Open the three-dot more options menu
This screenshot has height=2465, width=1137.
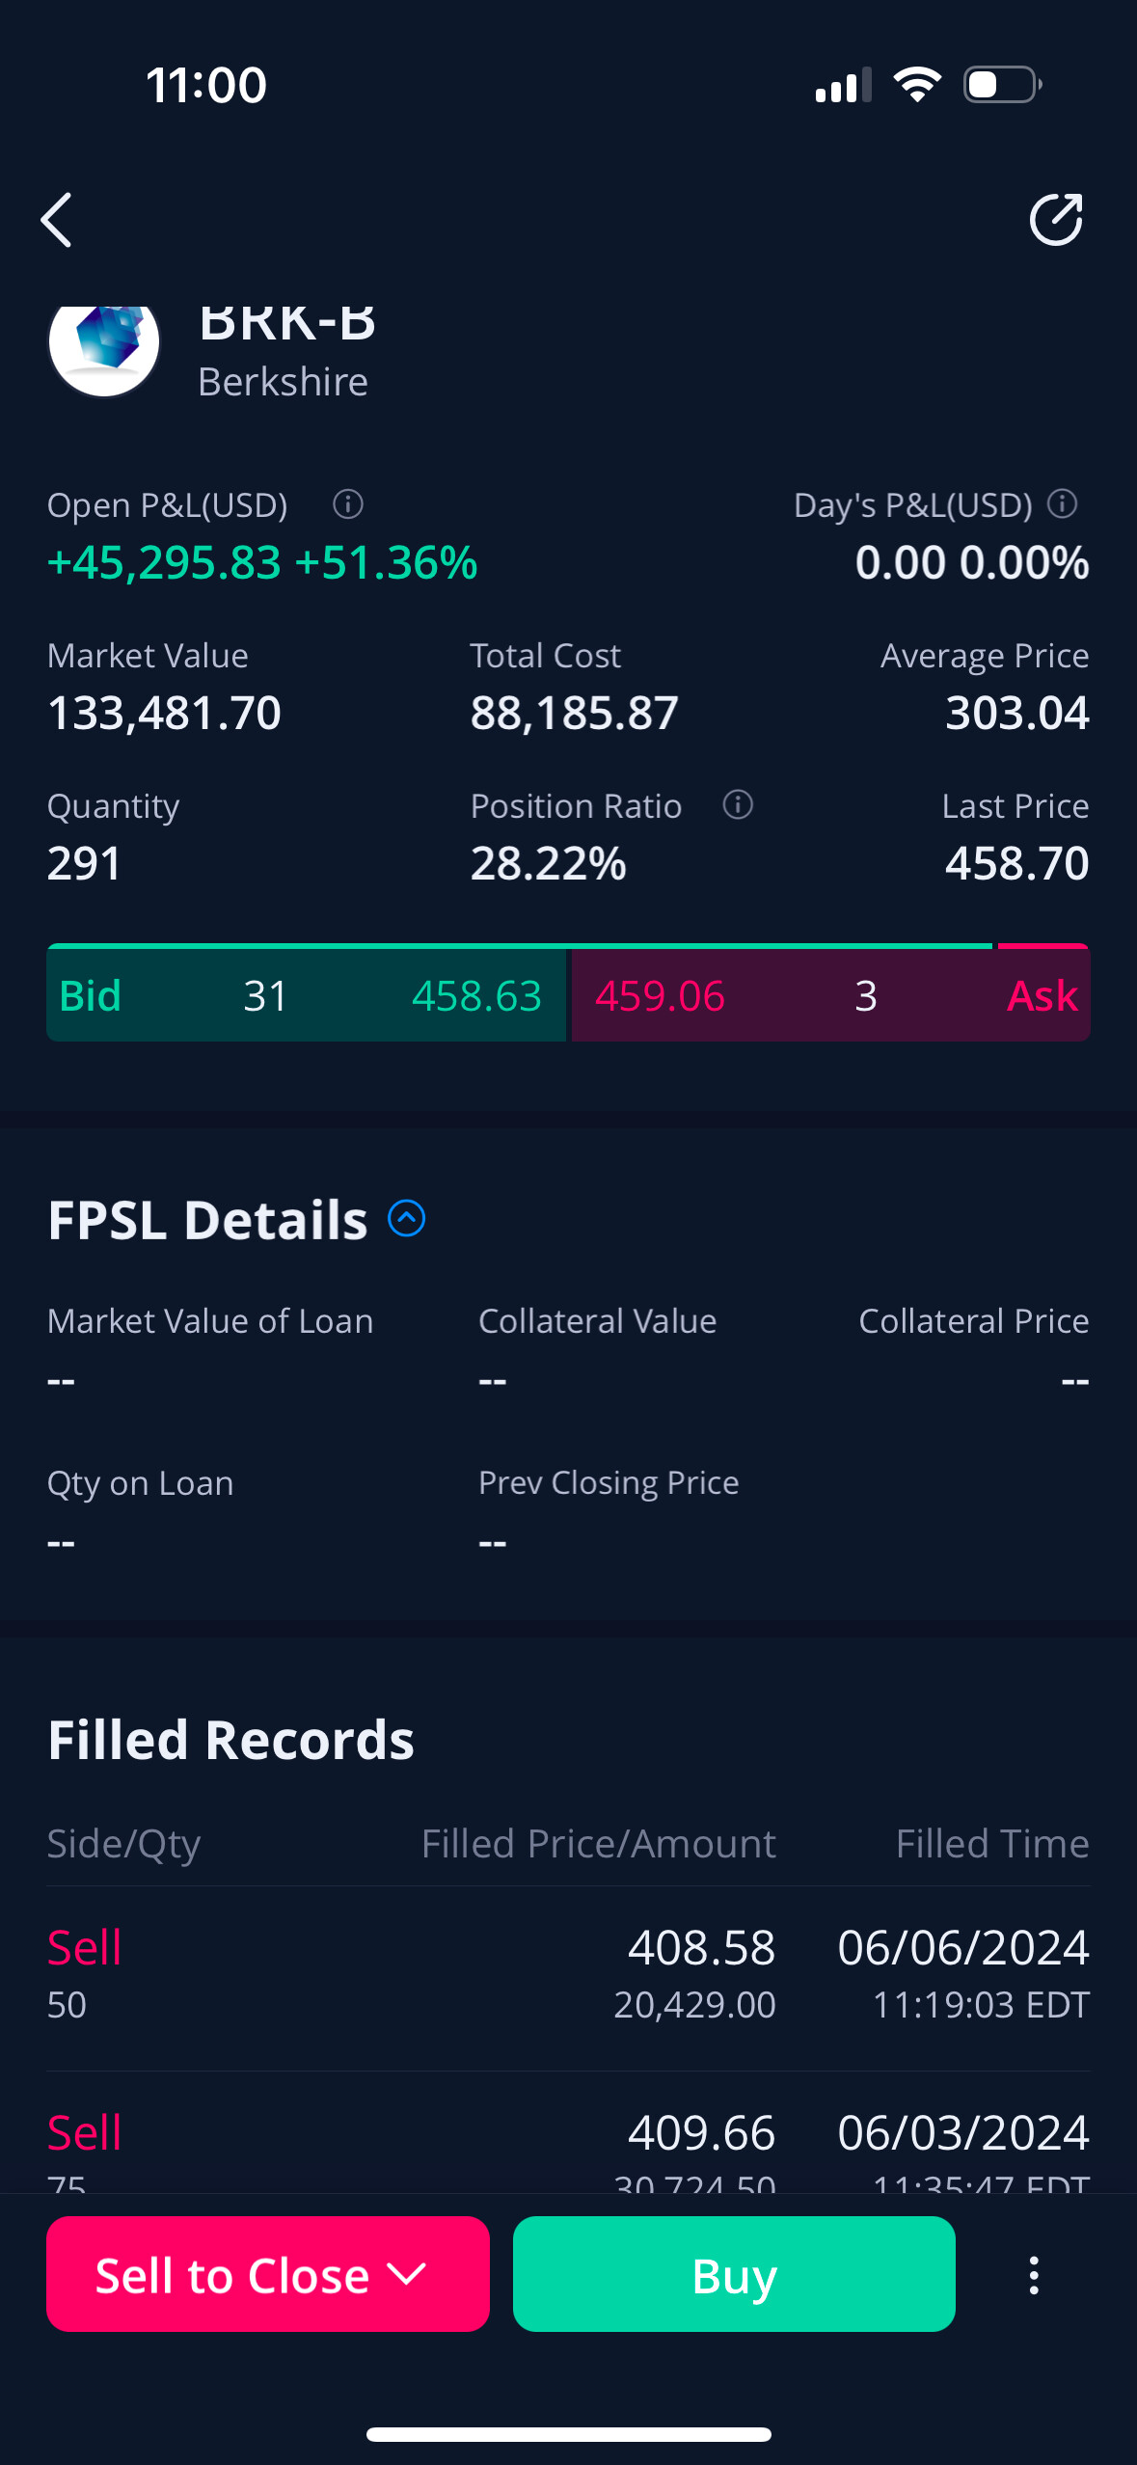point(1033,2275)
